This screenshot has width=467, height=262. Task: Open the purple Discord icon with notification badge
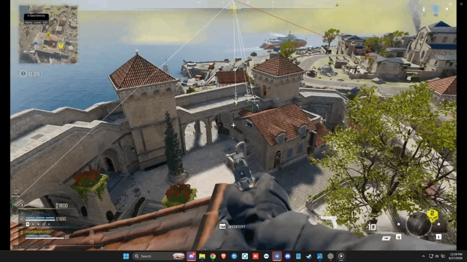point(191,256)
